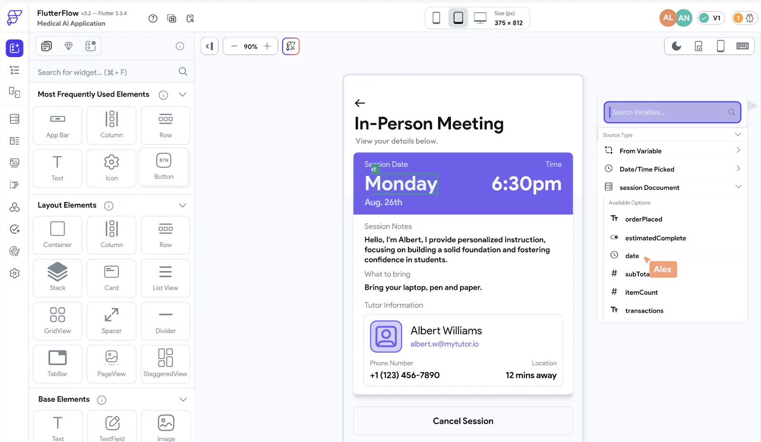The height and width of the screenshot is (442, 761).
Task: Click the AL user avatar
Action: click(x=668, y=18)
